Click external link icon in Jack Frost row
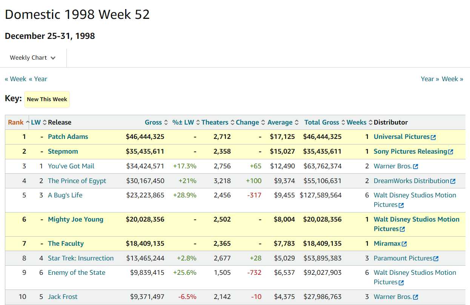The height and width of the screenshot is (305, 470). click(x=415, y=297)
